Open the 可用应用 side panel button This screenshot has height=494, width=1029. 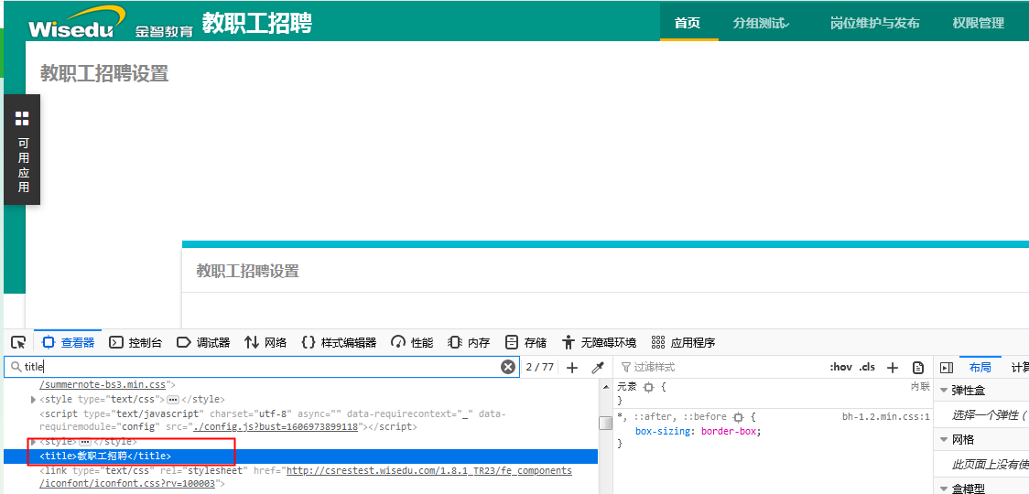tap(22, 150)
